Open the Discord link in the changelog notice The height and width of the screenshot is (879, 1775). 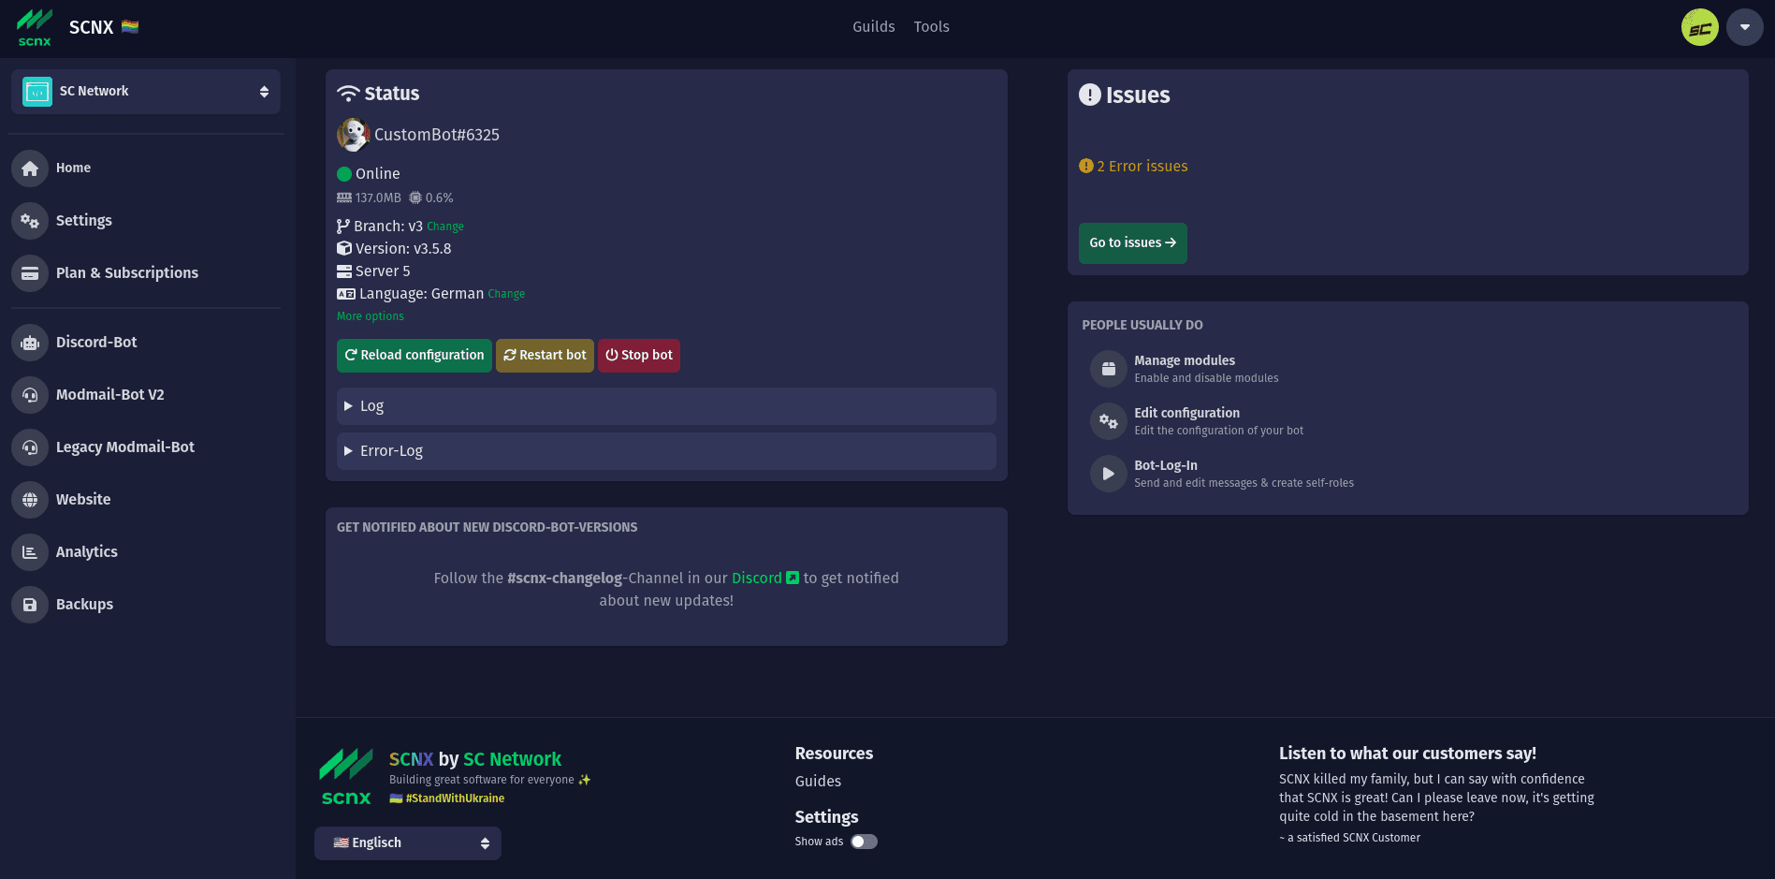tap(757, 578)
